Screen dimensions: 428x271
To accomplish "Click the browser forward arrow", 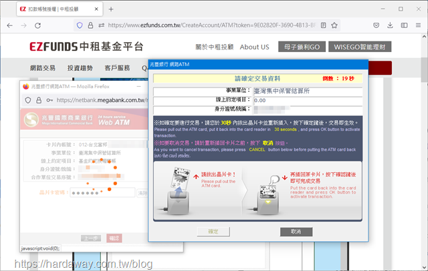I will pos(24,25).
